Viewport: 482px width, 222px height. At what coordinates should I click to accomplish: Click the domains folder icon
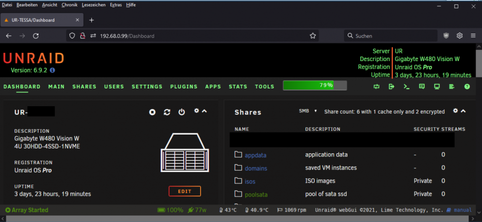[238, 167]
